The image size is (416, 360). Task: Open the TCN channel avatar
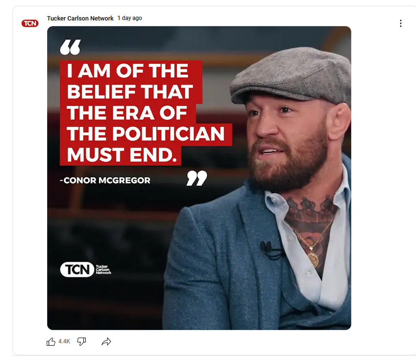pyautogui.click(x=30, y=23)
